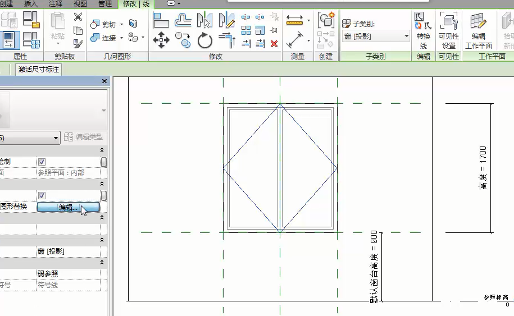
Task: Toggle the first checkbox in properties panel
Action: [42, 162]
